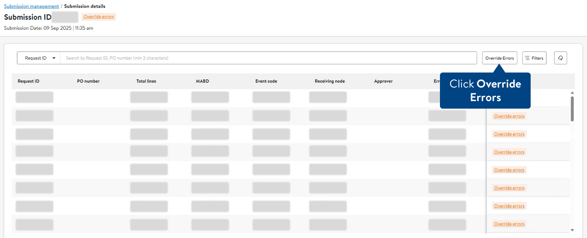Click the Receiving node column header
The width and height of the screenshot is (587, 238).
point(330,81)
